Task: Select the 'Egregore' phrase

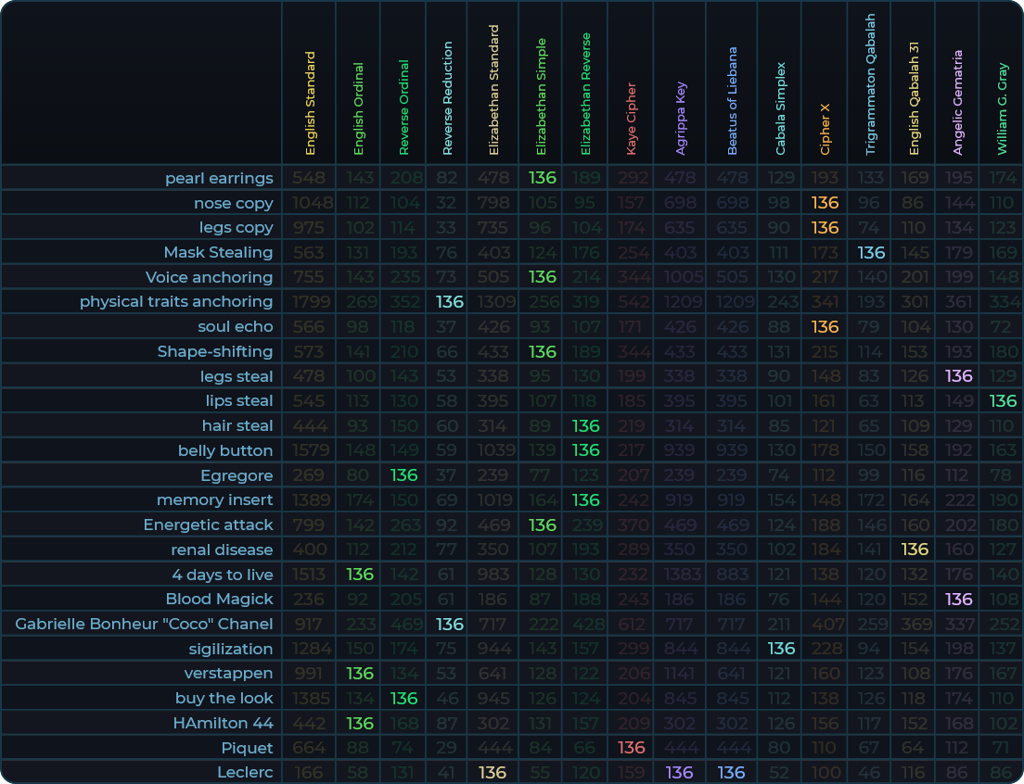Action: pyautogui.click(x=237, y=475)
